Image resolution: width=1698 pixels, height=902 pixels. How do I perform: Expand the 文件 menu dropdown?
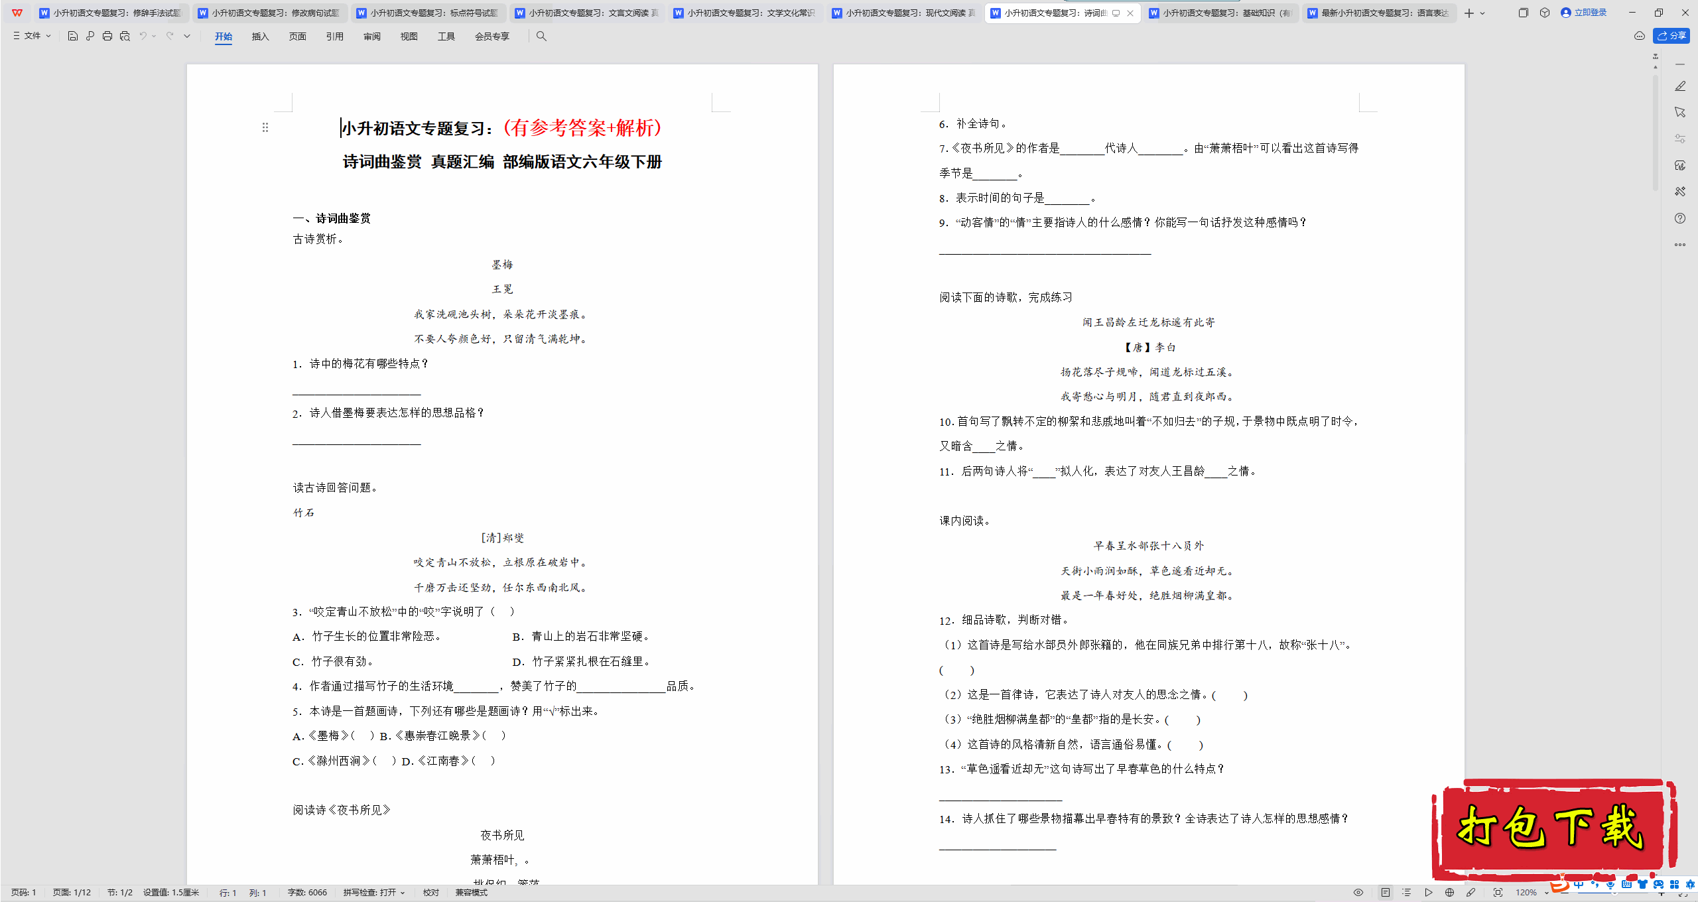(x=32, y=36)
